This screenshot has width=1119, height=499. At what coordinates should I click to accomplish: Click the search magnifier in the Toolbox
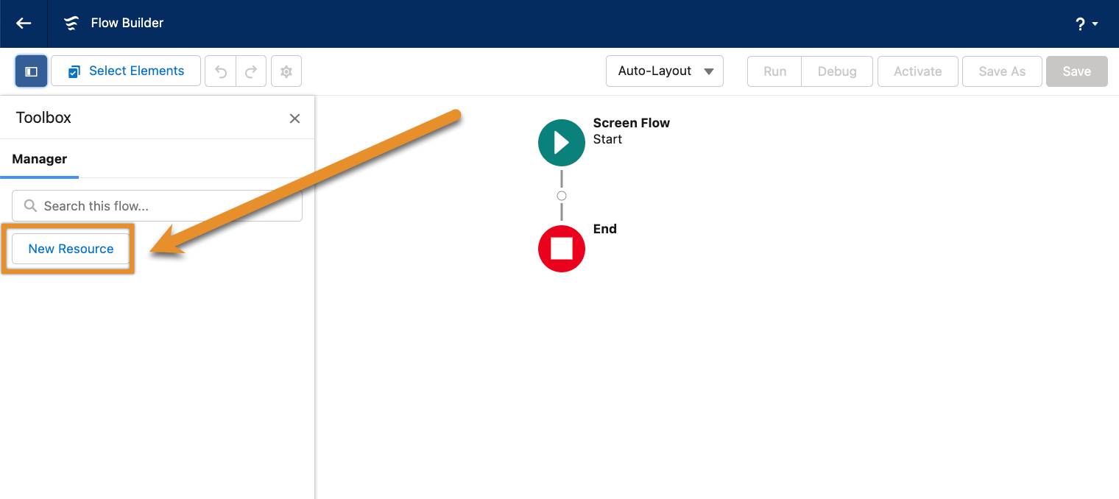pyautogui.click(x=30, y=206)
